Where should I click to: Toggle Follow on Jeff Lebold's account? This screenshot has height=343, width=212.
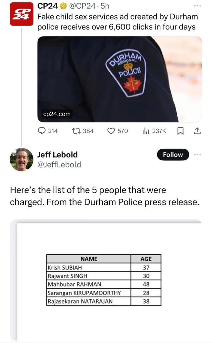pyautogui.click(x=173, y=155)
